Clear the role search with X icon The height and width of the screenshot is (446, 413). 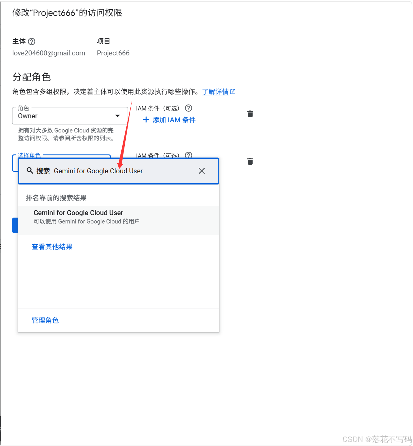[x=202, y=171]
